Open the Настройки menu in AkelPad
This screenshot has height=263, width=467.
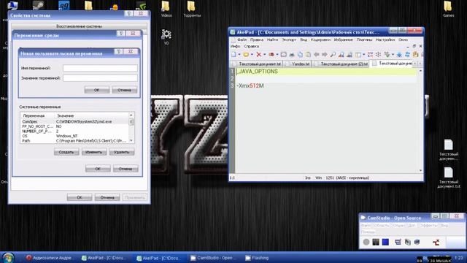[x=385, y=39]
